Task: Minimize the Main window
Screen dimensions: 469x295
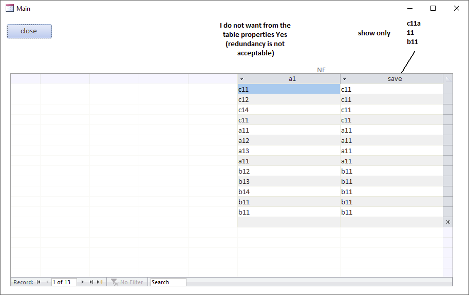Action: point(410,8)
